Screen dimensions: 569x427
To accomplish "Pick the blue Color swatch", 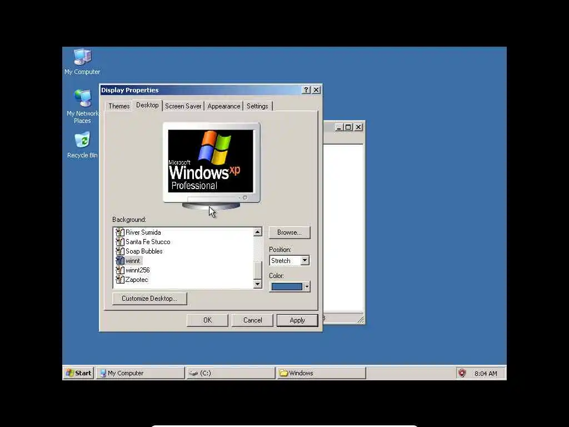I will click(287, 287).
